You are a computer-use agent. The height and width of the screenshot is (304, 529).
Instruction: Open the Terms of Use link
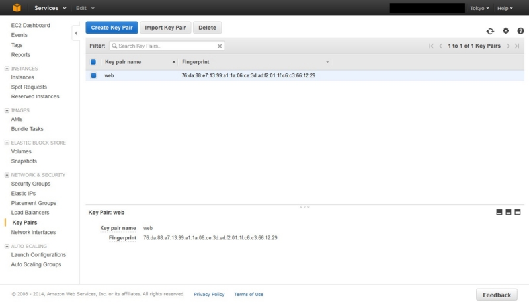click(249, 294)
